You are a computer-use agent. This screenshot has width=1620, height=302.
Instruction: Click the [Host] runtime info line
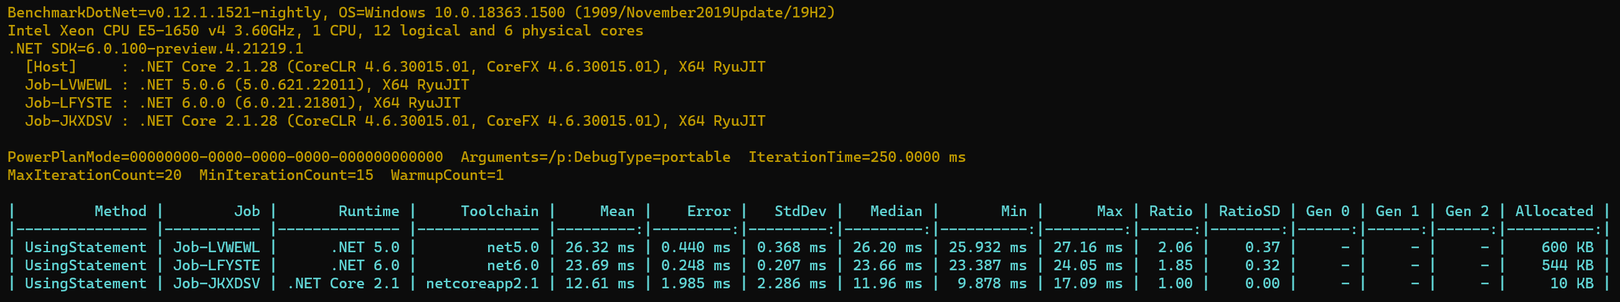click(395, 67)
